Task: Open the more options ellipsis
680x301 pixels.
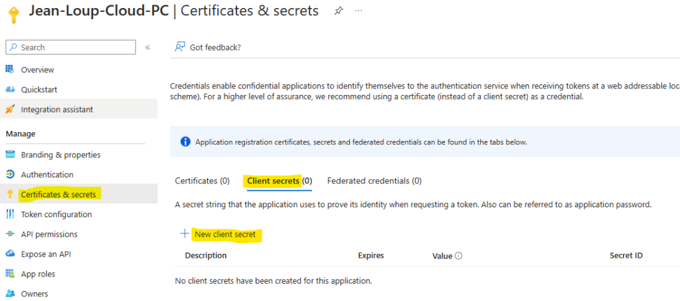Action: [x=358, y=11]
